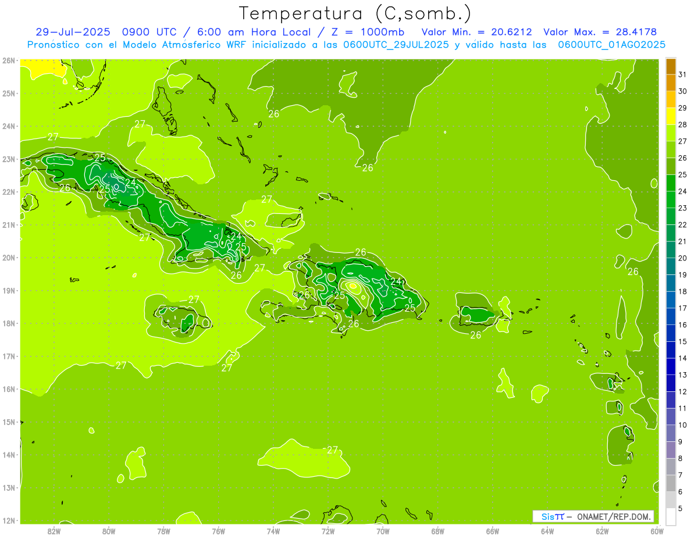
Task: Click the blue "Sis" logo text
Action: coord(548,516)
